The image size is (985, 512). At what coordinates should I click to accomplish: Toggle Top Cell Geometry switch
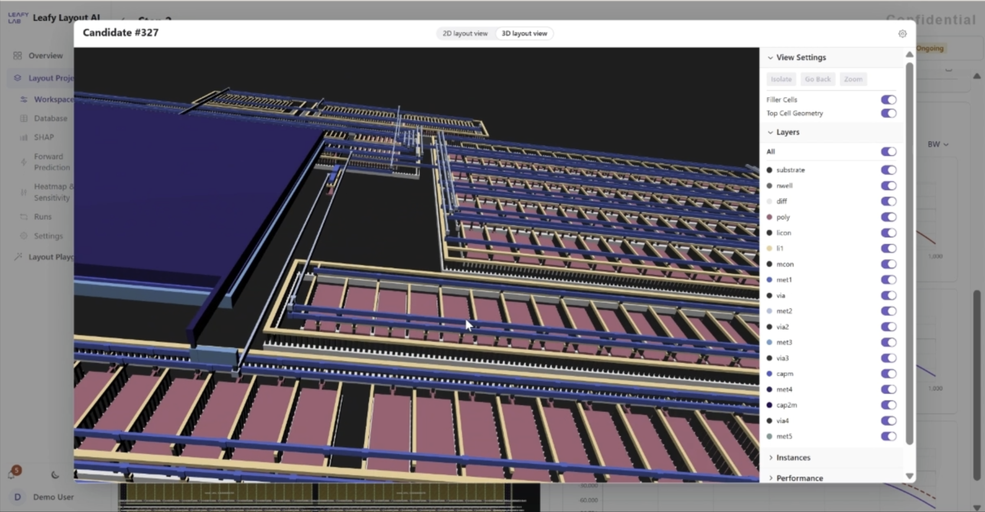point(888,113)
